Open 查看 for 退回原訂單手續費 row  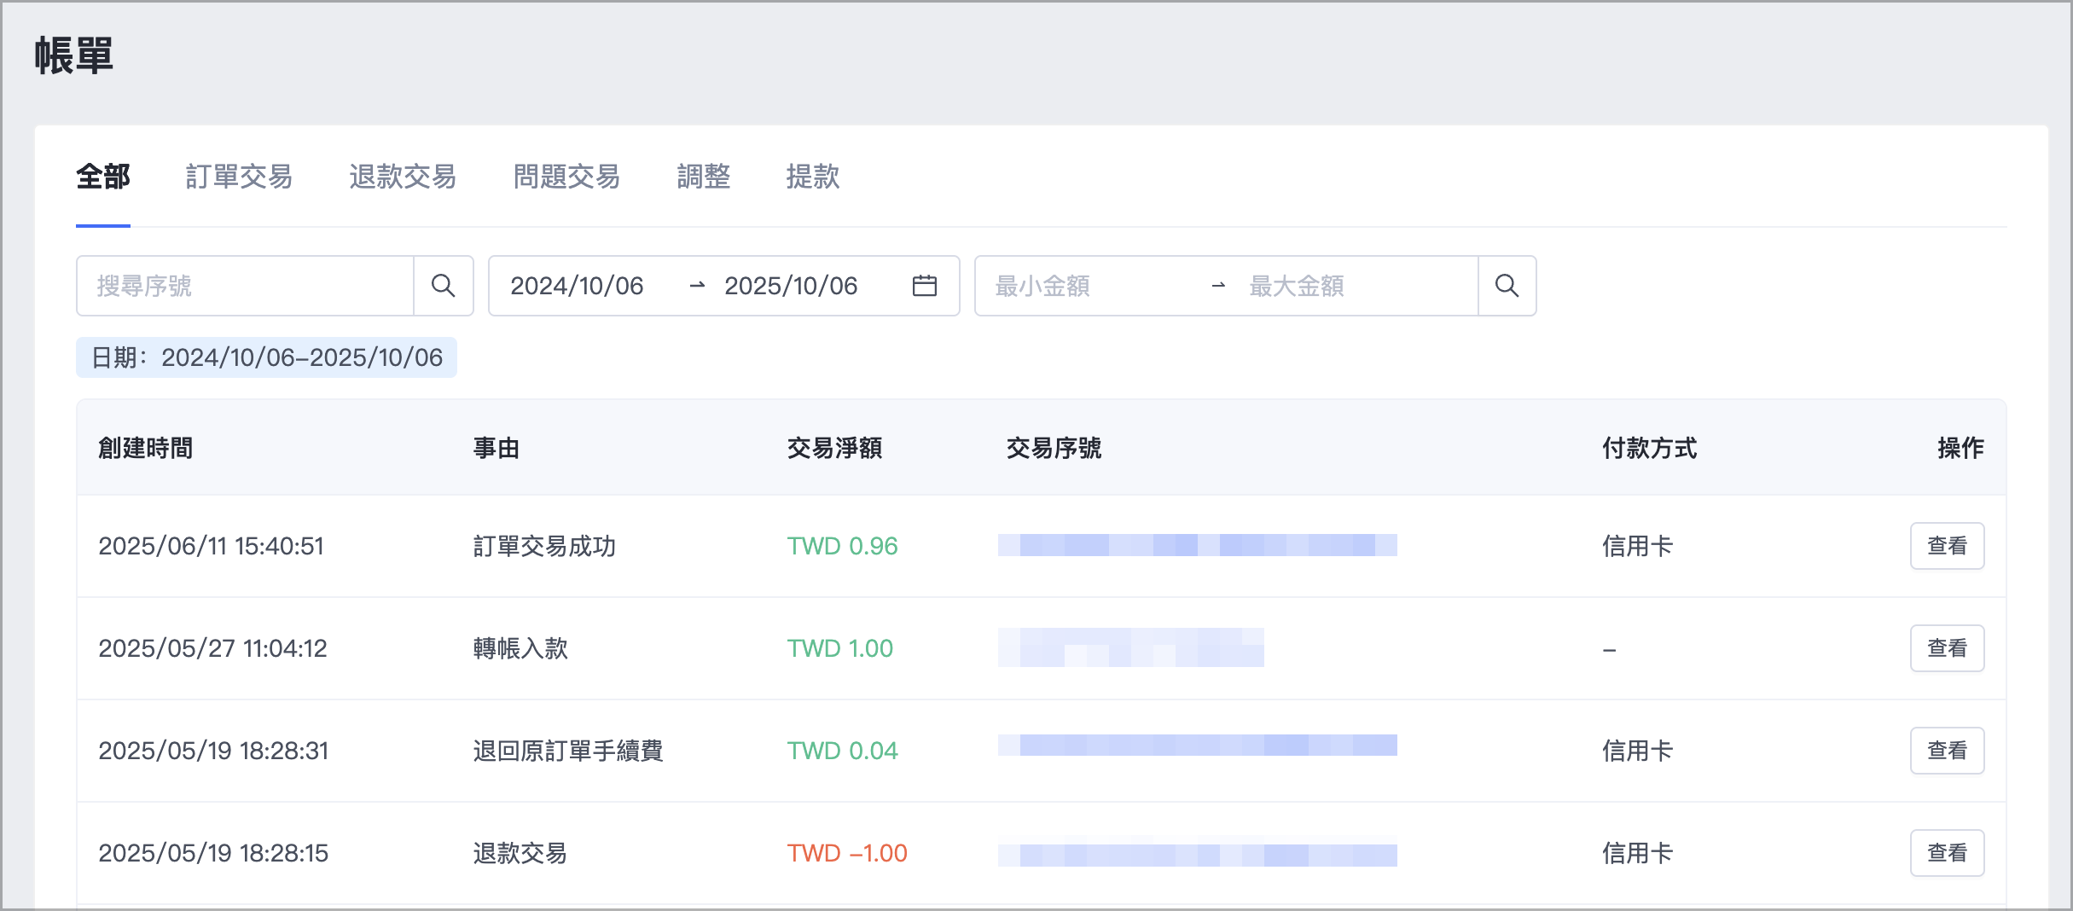(x=1947, y=751)
